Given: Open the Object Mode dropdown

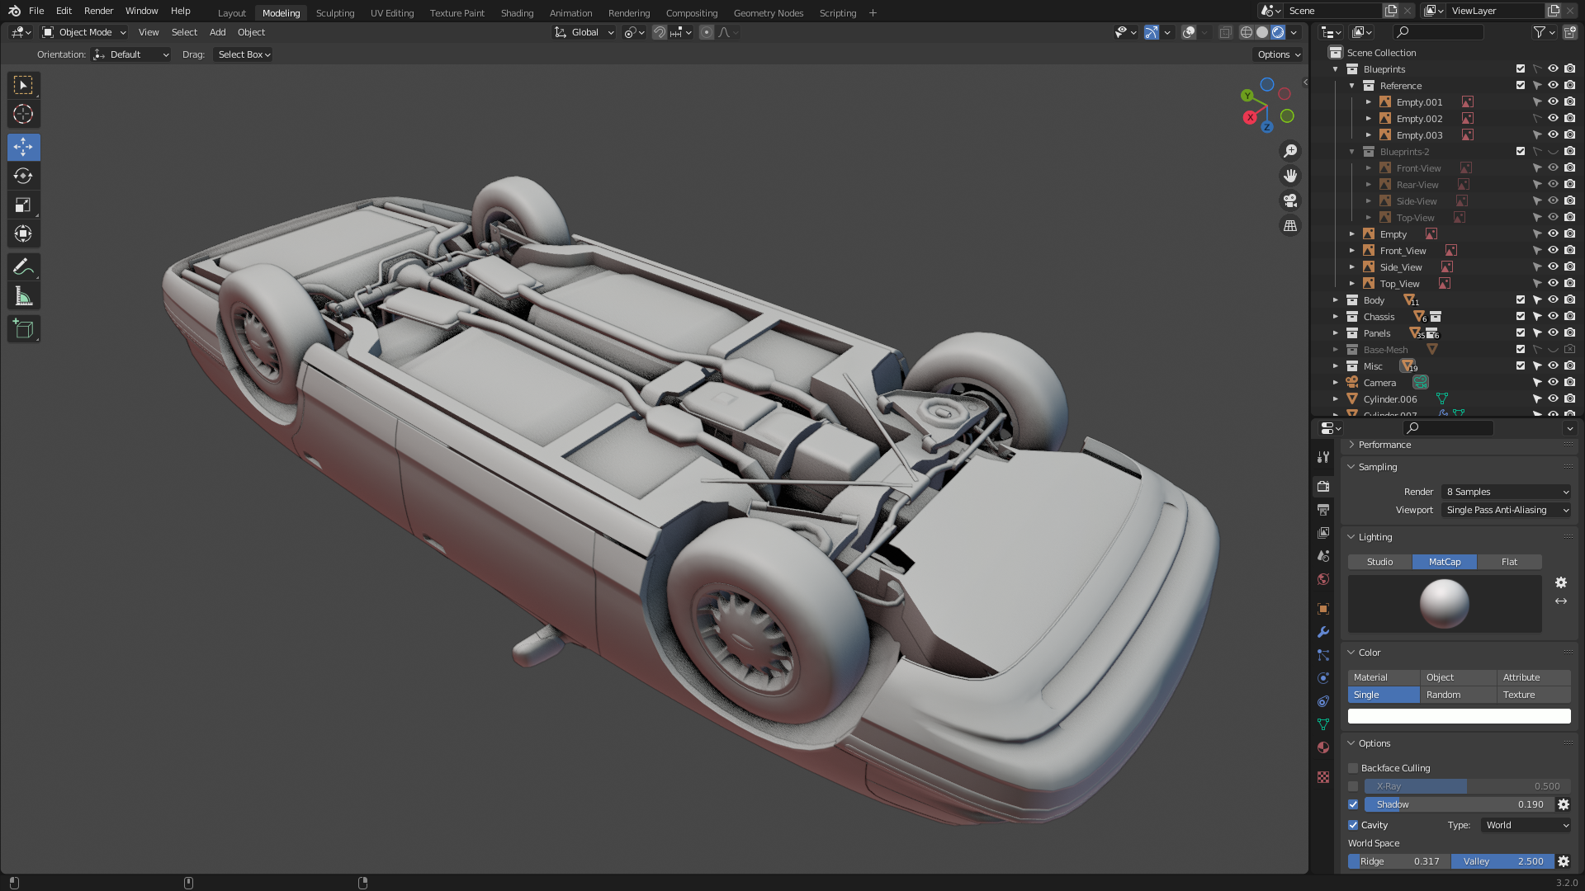Looking at the screenshot, I should (x=84, y=32).
